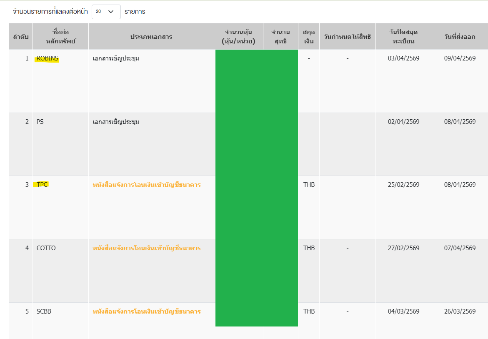Click the วันที่ส่งออก column header
The image size is (488, 339).
[460, 37]
